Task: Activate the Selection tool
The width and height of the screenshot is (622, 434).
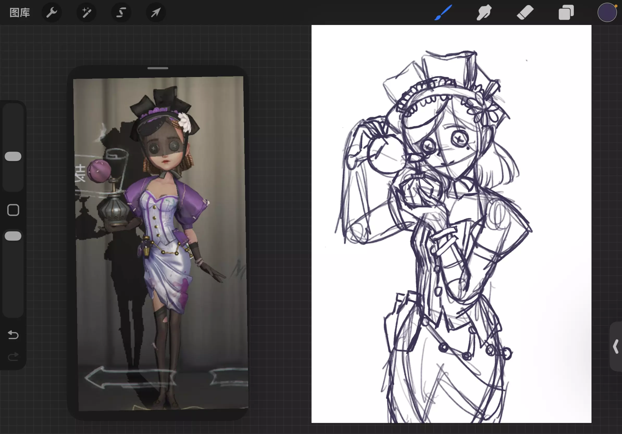Action: 121,12
